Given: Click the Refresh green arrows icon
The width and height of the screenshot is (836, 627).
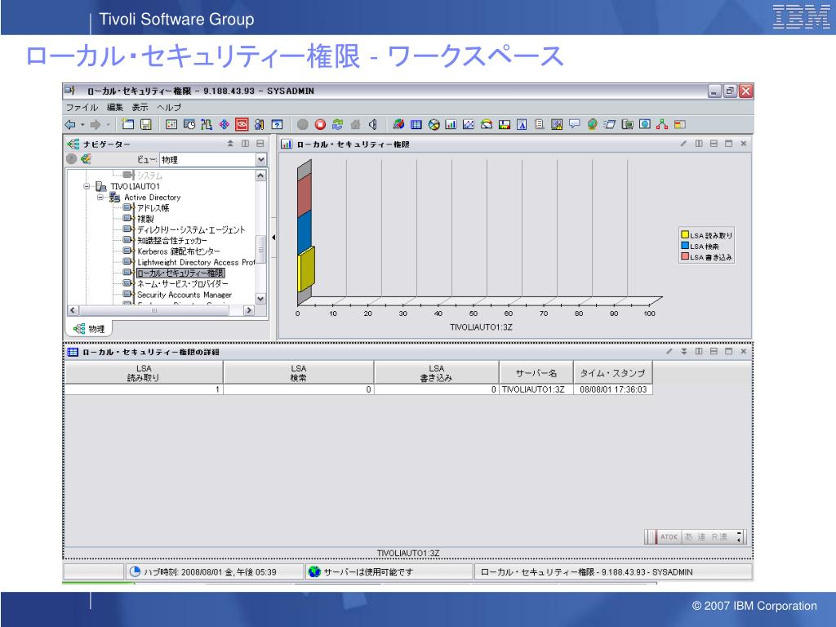Looking at the screenshot, I should (337, 124).
